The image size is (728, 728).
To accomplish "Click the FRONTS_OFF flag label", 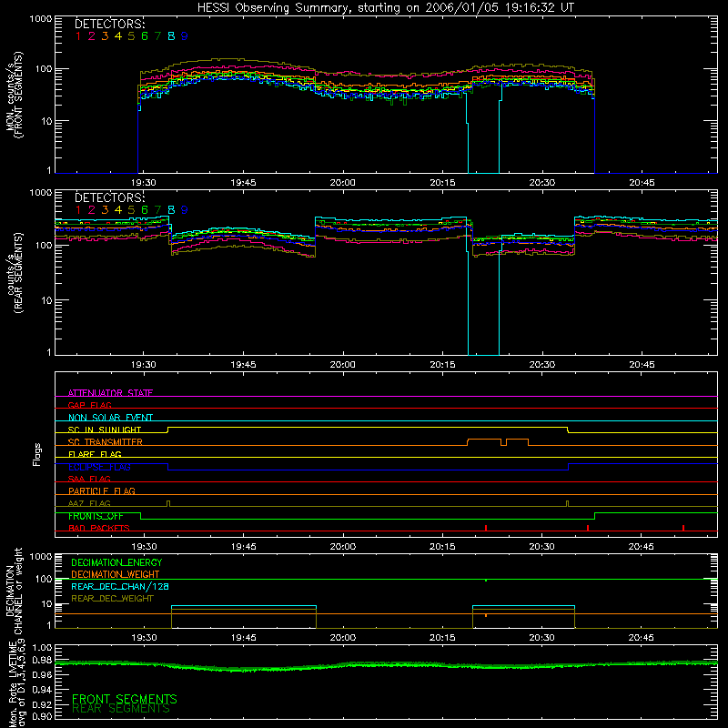I will tap(96, 516).
